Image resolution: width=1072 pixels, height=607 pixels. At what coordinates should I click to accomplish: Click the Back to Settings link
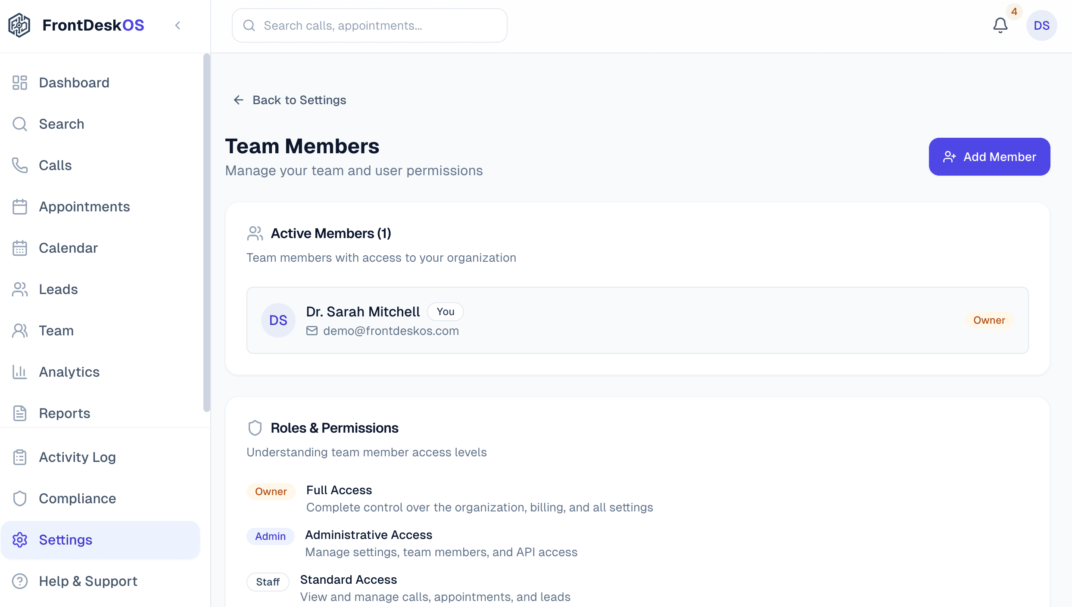tap(299, 100)
